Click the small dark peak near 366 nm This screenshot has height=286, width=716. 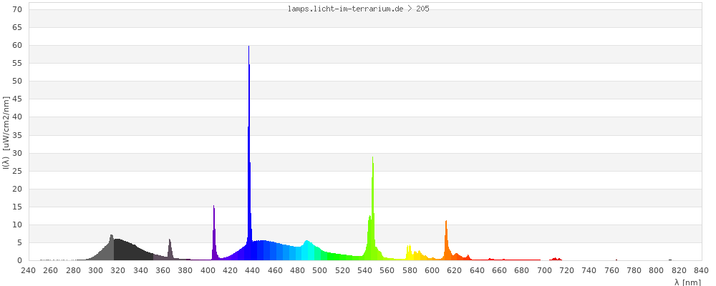click(170, 250)
